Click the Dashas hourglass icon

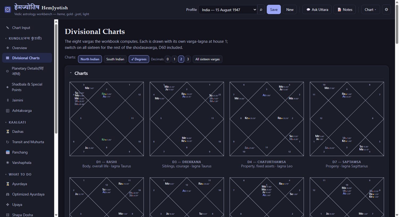[x=7, y=132]
